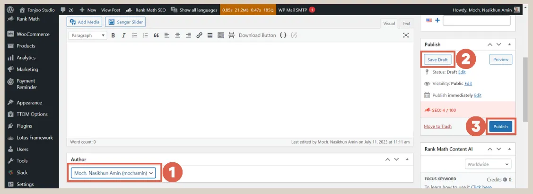Click the blue Publish button

500,126
